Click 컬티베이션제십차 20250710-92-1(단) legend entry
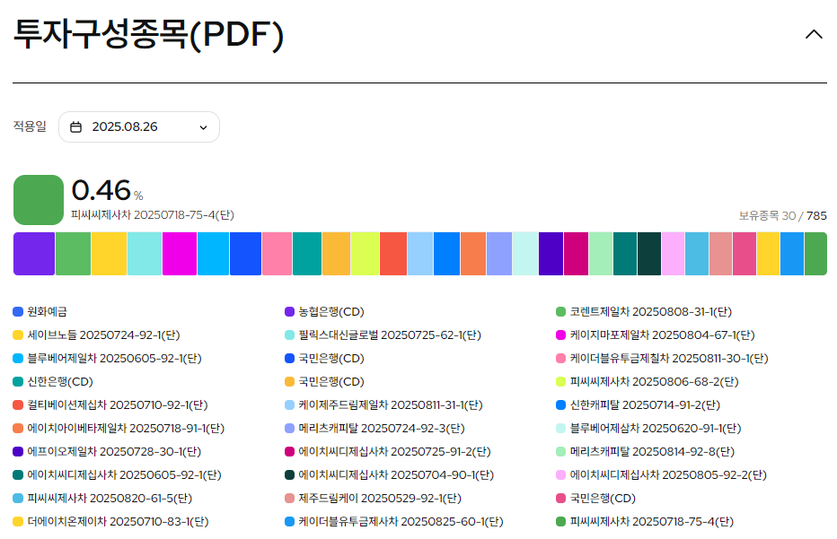The width and height of the screenshot is (837, 539). [110, 404]
